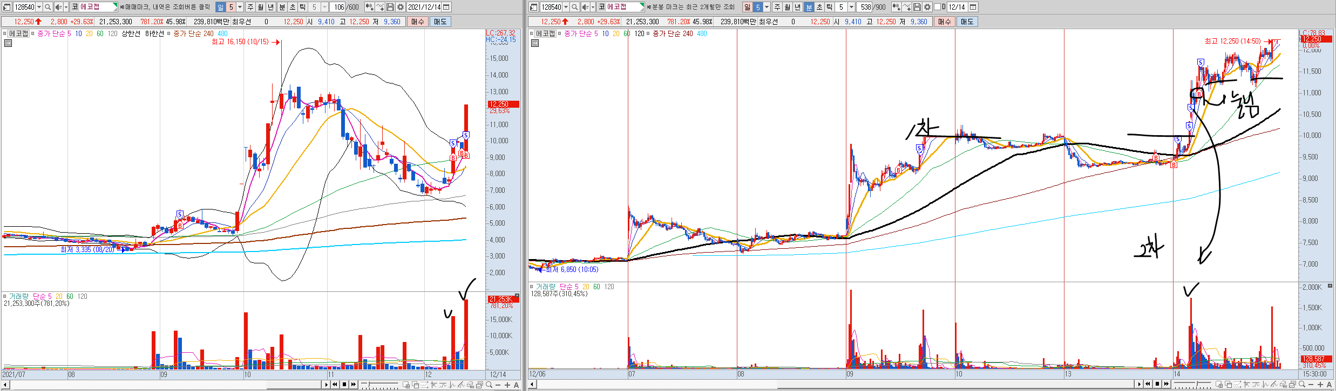Click the line-tool add icon in right chart
The height and width of the screenshot is (391, 1336).
pos(907,7)
